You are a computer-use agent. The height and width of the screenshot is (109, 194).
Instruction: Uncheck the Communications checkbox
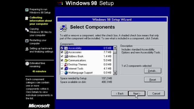click(x=62, y=60)
